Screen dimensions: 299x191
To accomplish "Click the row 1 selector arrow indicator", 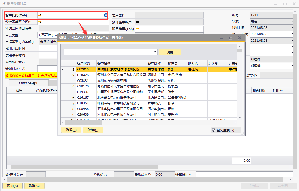I will 63,69.
